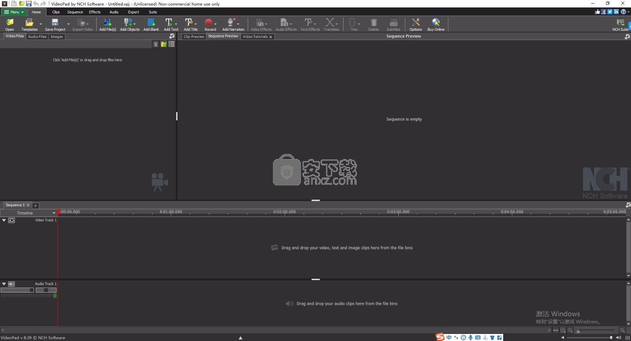The image size is (631, 341).
Task: Toggle Video Track 1 visibility eye
Action: point(12,220)
